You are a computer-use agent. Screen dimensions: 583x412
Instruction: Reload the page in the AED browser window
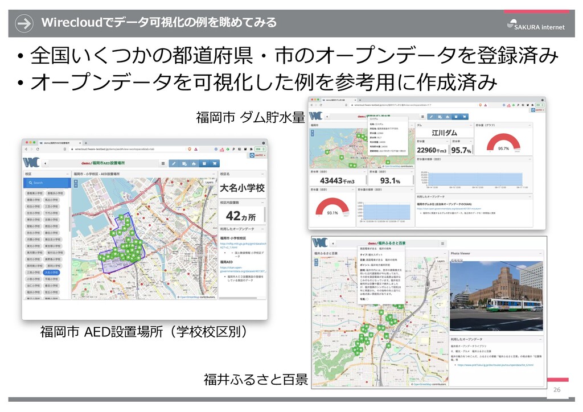click(38, 149)
